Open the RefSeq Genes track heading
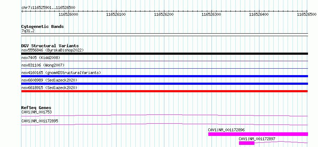318x147 pixels. click(x=36, y=108)
